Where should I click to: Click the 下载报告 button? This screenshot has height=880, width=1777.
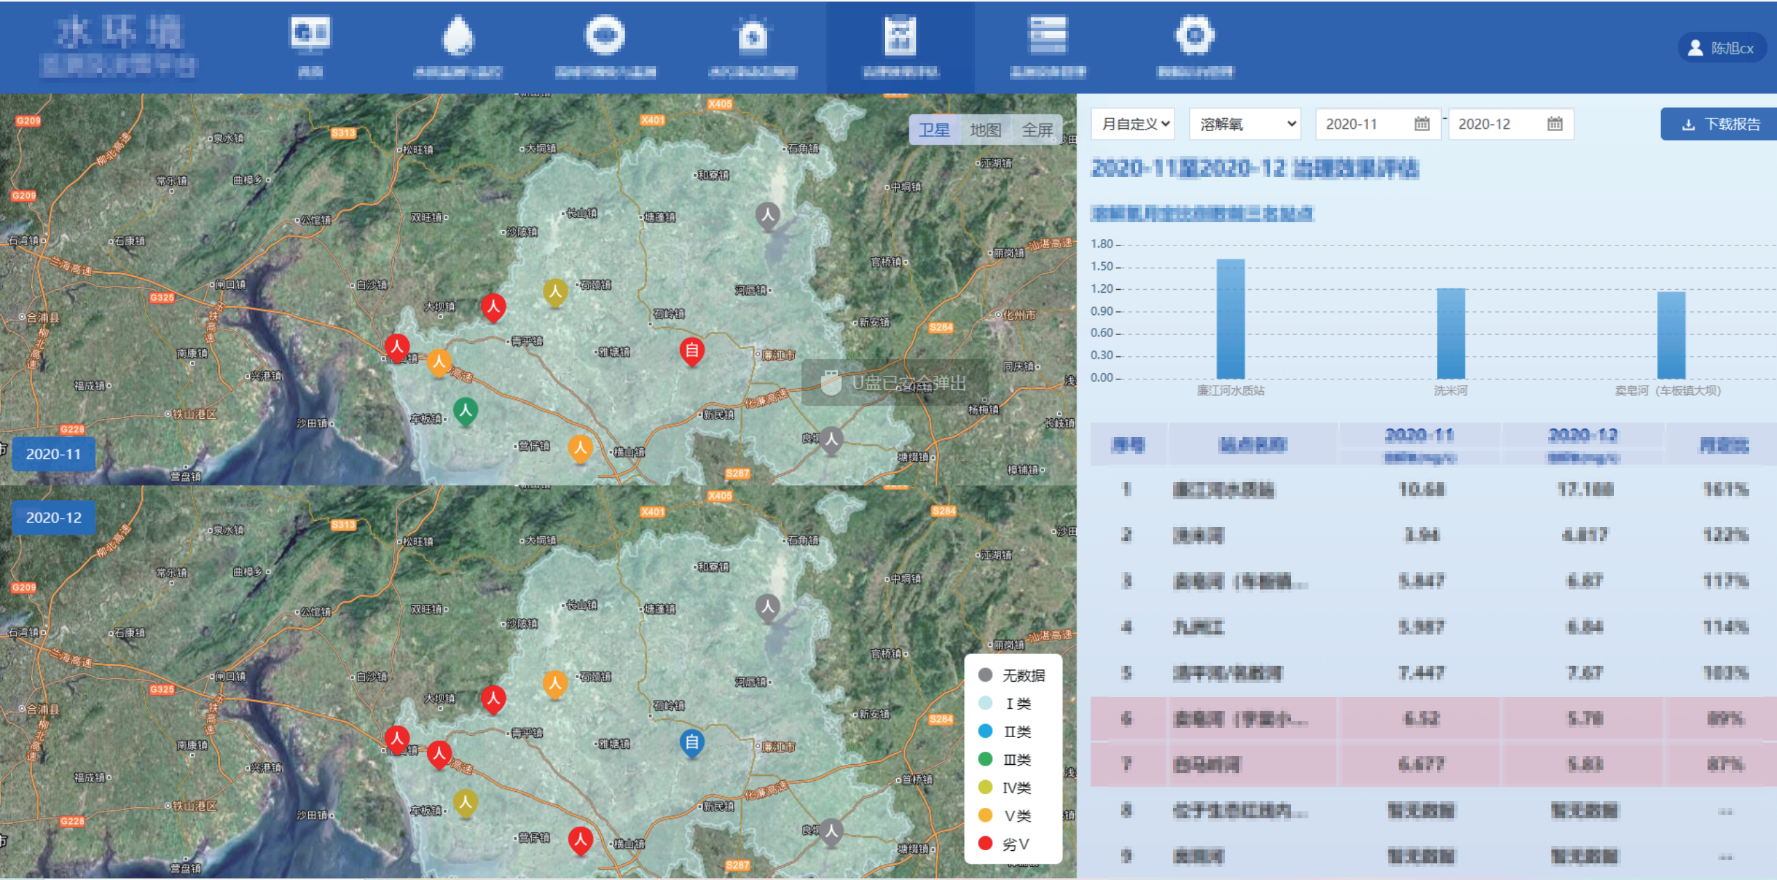[1720, 124]
